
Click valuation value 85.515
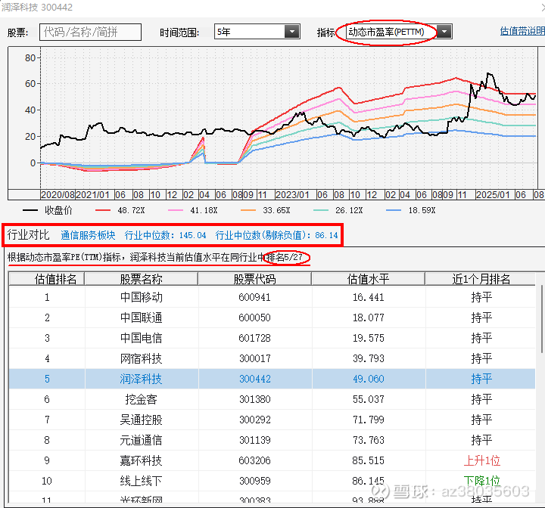click(x=368, y=461)
